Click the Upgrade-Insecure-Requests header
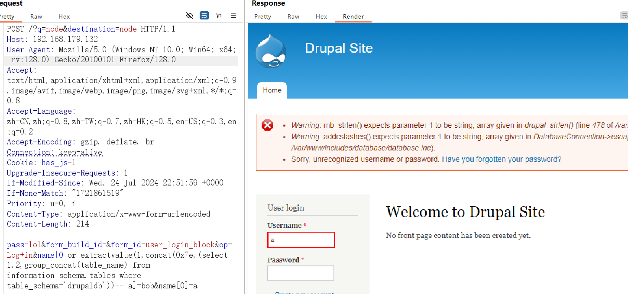Image resolution: width=628 pixels, height=294 pixels. click(x=67, y=173)
